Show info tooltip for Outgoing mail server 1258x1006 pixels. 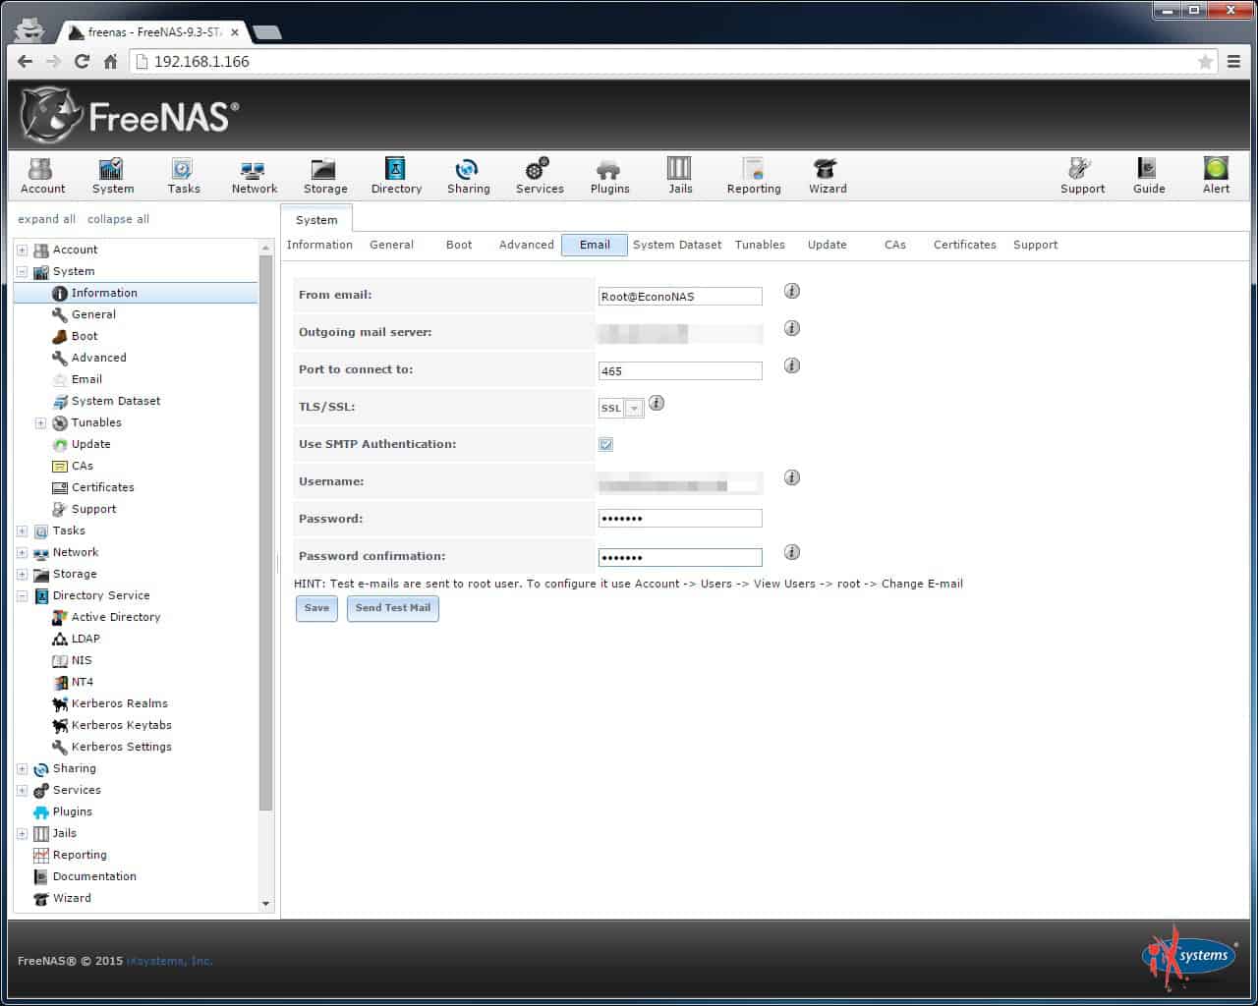point(792,328)
